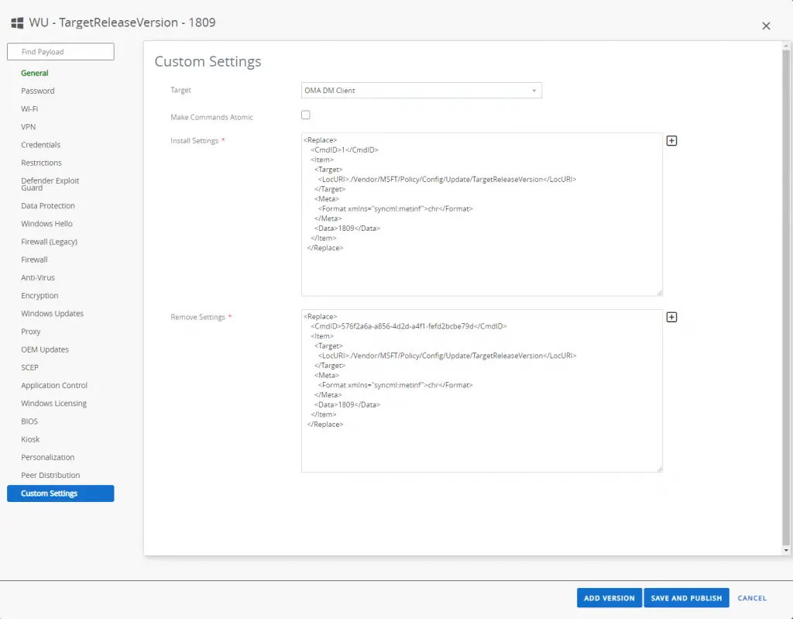Open the OEM Updates payload
Screen dimensions: 793x619
click(44, 349)
